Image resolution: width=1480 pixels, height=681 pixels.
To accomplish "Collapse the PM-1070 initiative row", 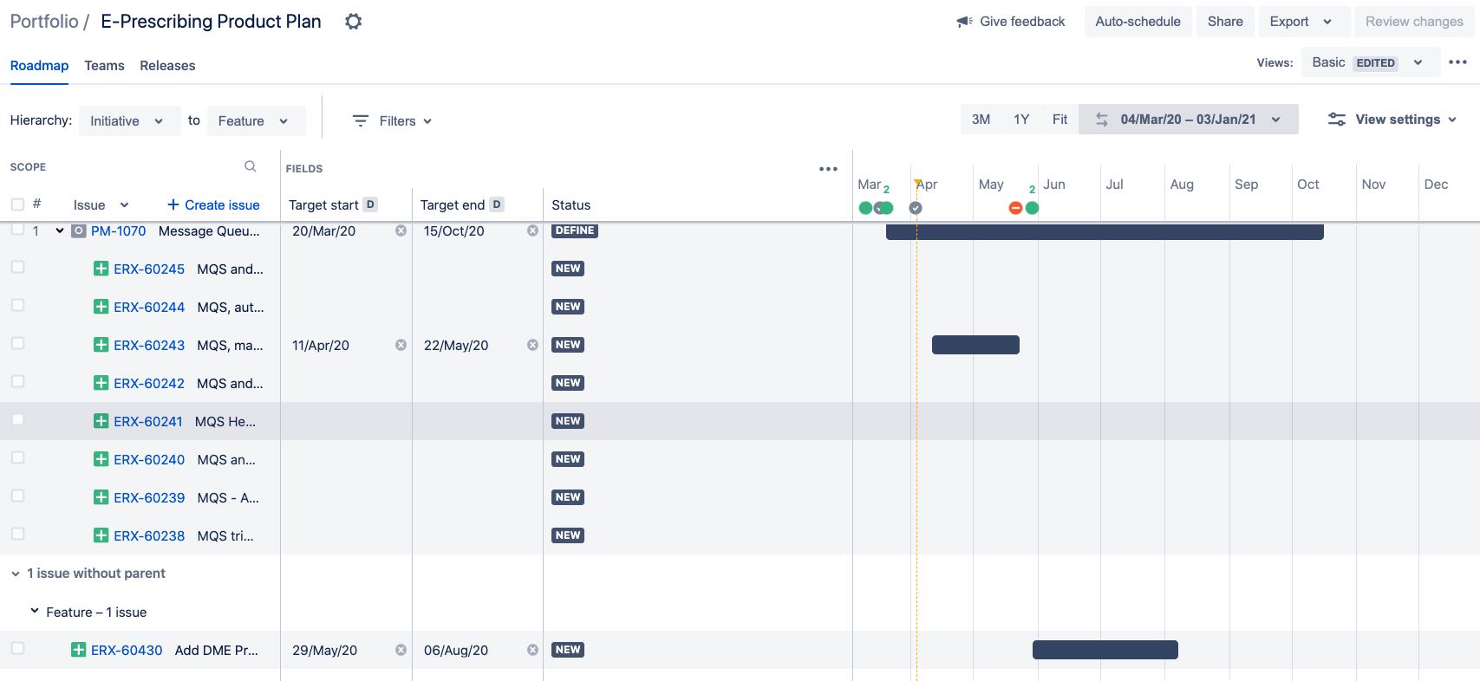I will point(60,230).
